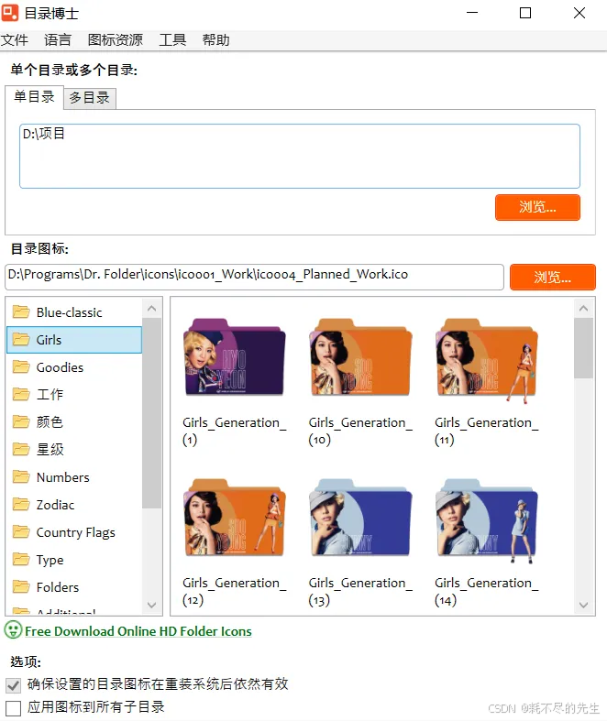Click the category list scroll up arrow
This screenshot has height=721, width=607.
152,309
